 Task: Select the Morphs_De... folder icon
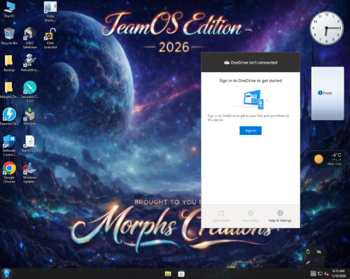click(9, 90)
